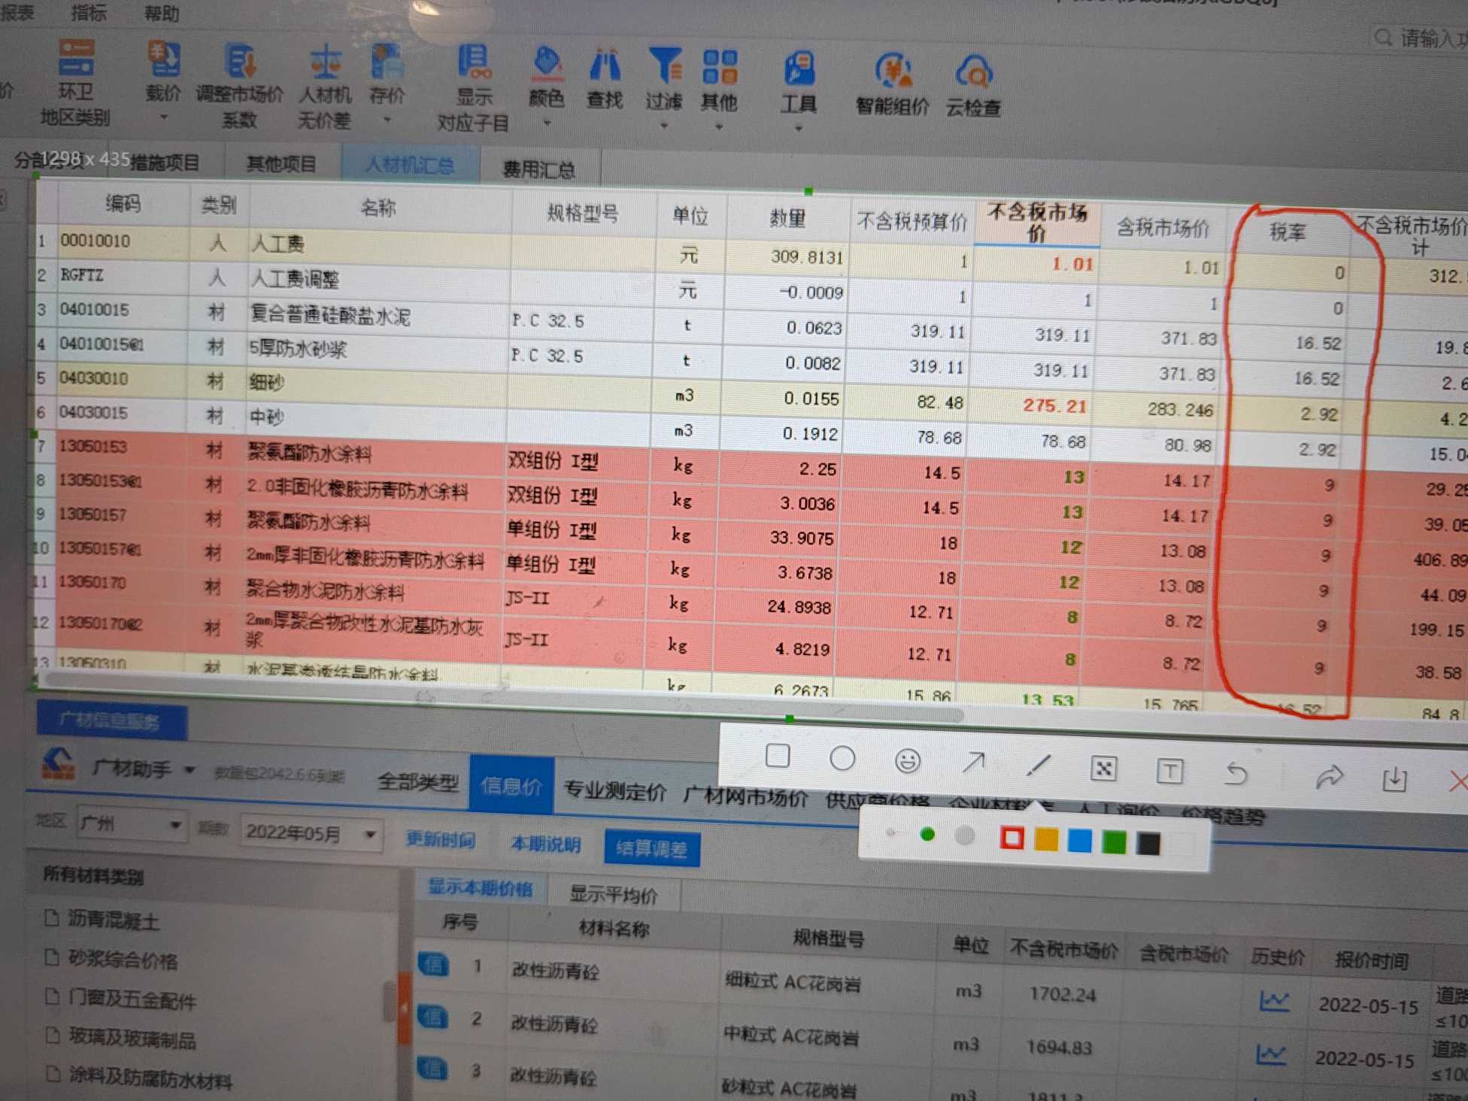Switch to 显示本期价格 view
The image size is (1468, 1101).
[x=480, y=887]
